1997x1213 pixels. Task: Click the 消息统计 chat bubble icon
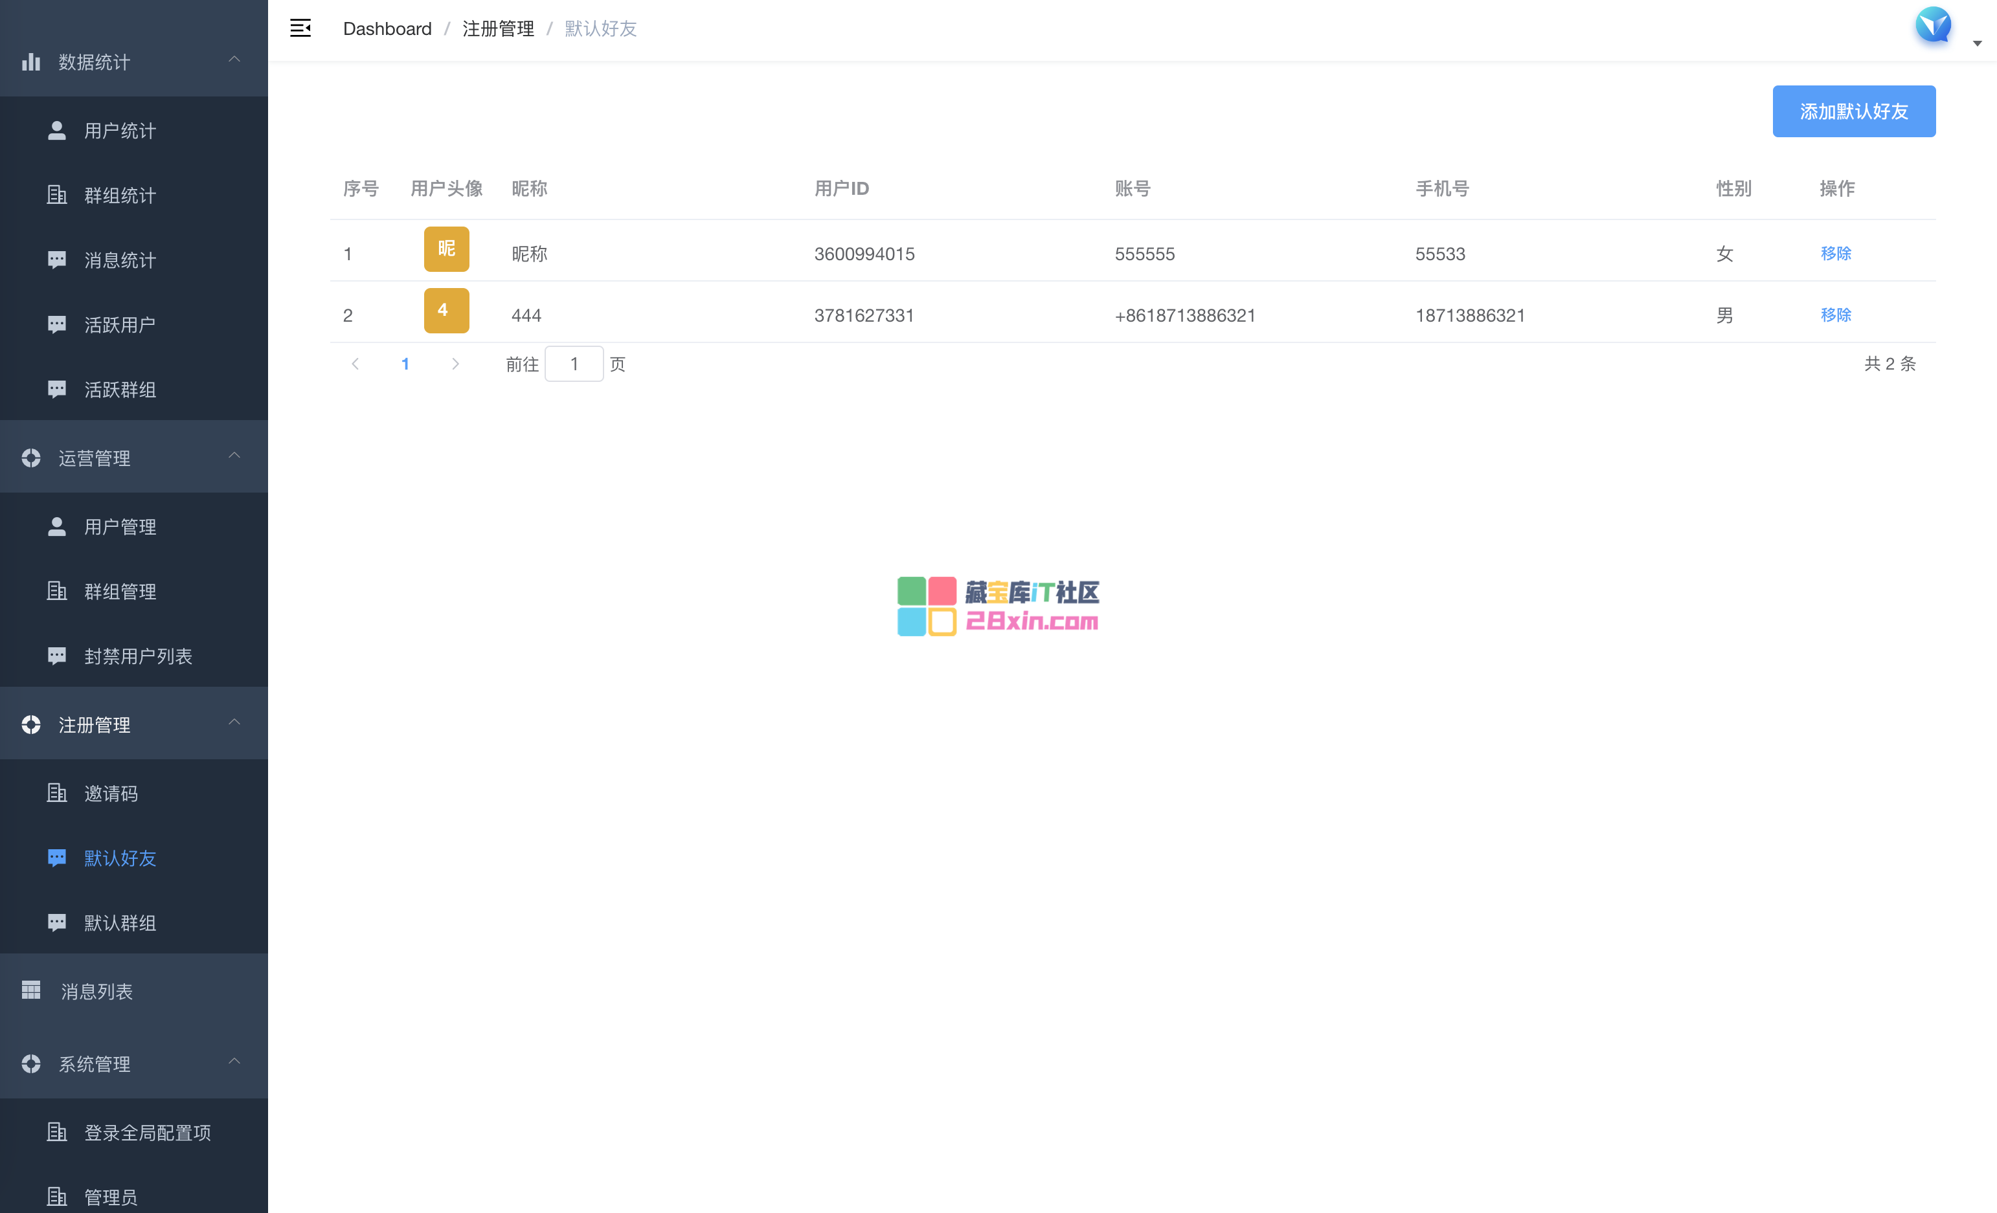[57, 260]
